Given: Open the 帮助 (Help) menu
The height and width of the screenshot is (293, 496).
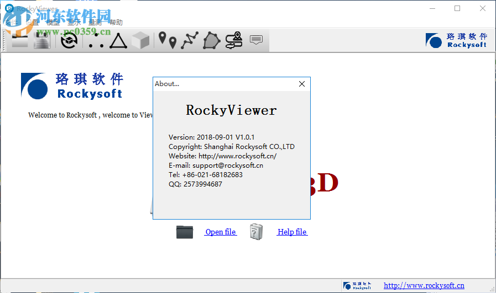Looking at the screenshot, I should [x=116, y=23].
